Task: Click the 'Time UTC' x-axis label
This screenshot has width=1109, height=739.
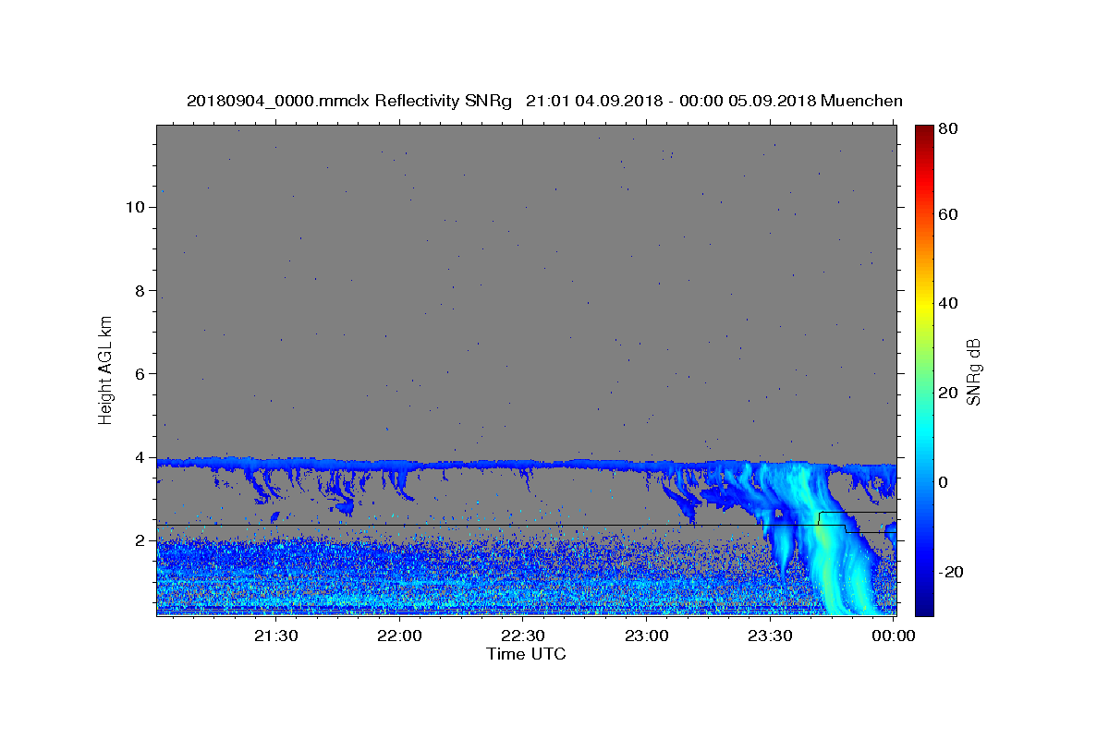Action: (x=526, y=654)
